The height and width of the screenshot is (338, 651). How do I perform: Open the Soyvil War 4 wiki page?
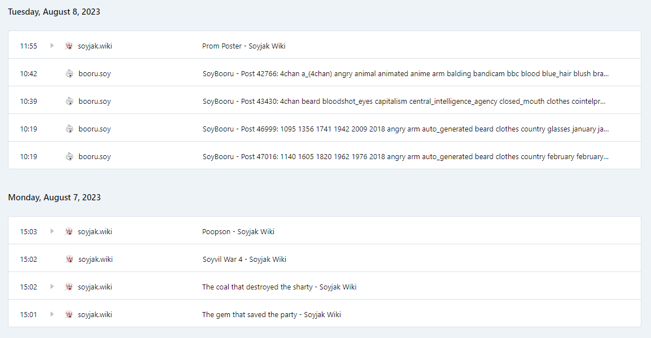244,259
